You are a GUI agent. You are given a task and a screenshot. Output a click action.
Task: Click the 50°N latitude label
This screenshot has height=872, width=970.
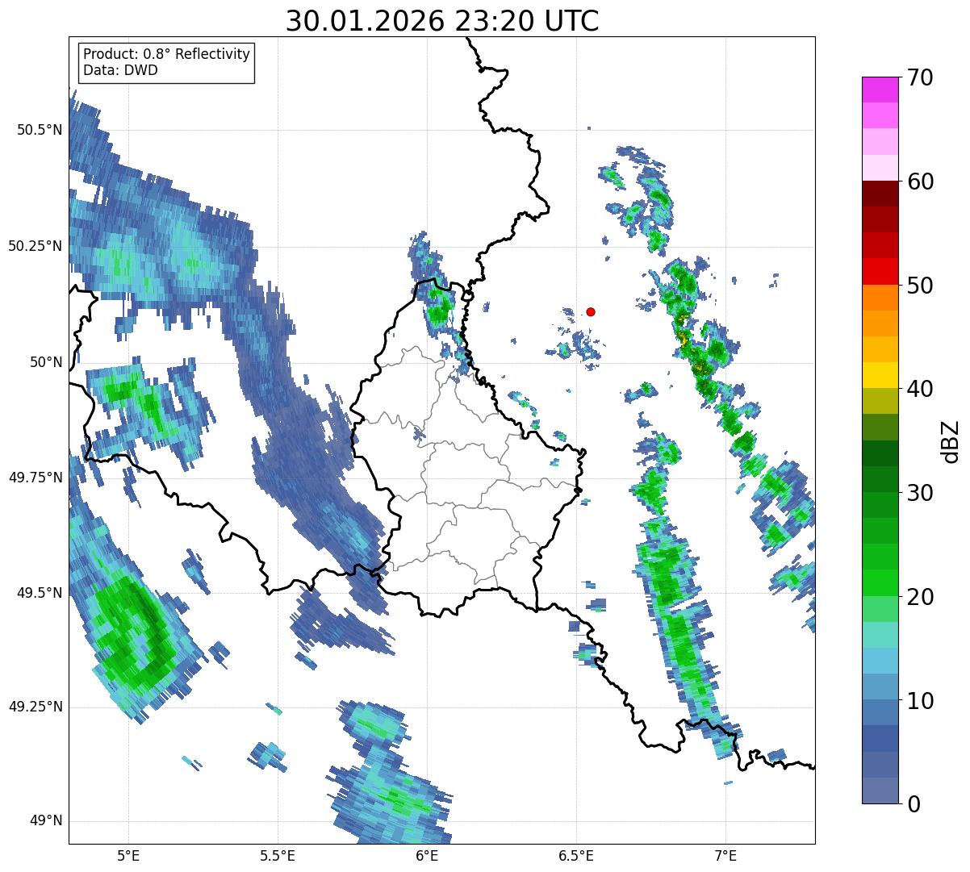point(44,362)
